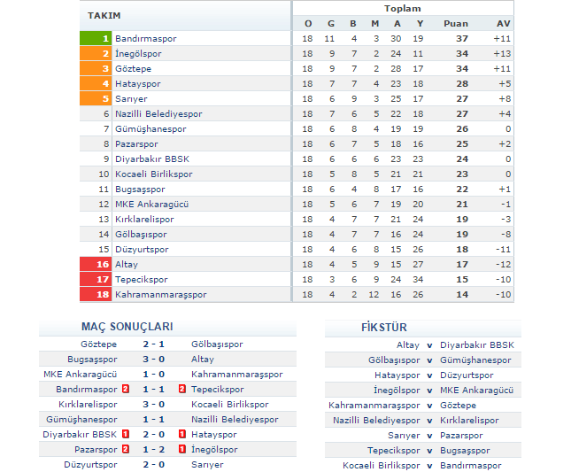Click the red rank 18 badge
The height and width of the screenshot is (472, 571).
coord(96,295)
